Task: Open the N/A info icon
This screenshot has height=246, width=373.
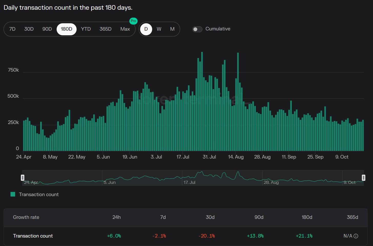Action: coord(356,236)
